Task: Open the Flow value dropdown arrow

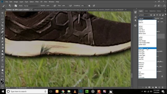Action: [67, 6]
